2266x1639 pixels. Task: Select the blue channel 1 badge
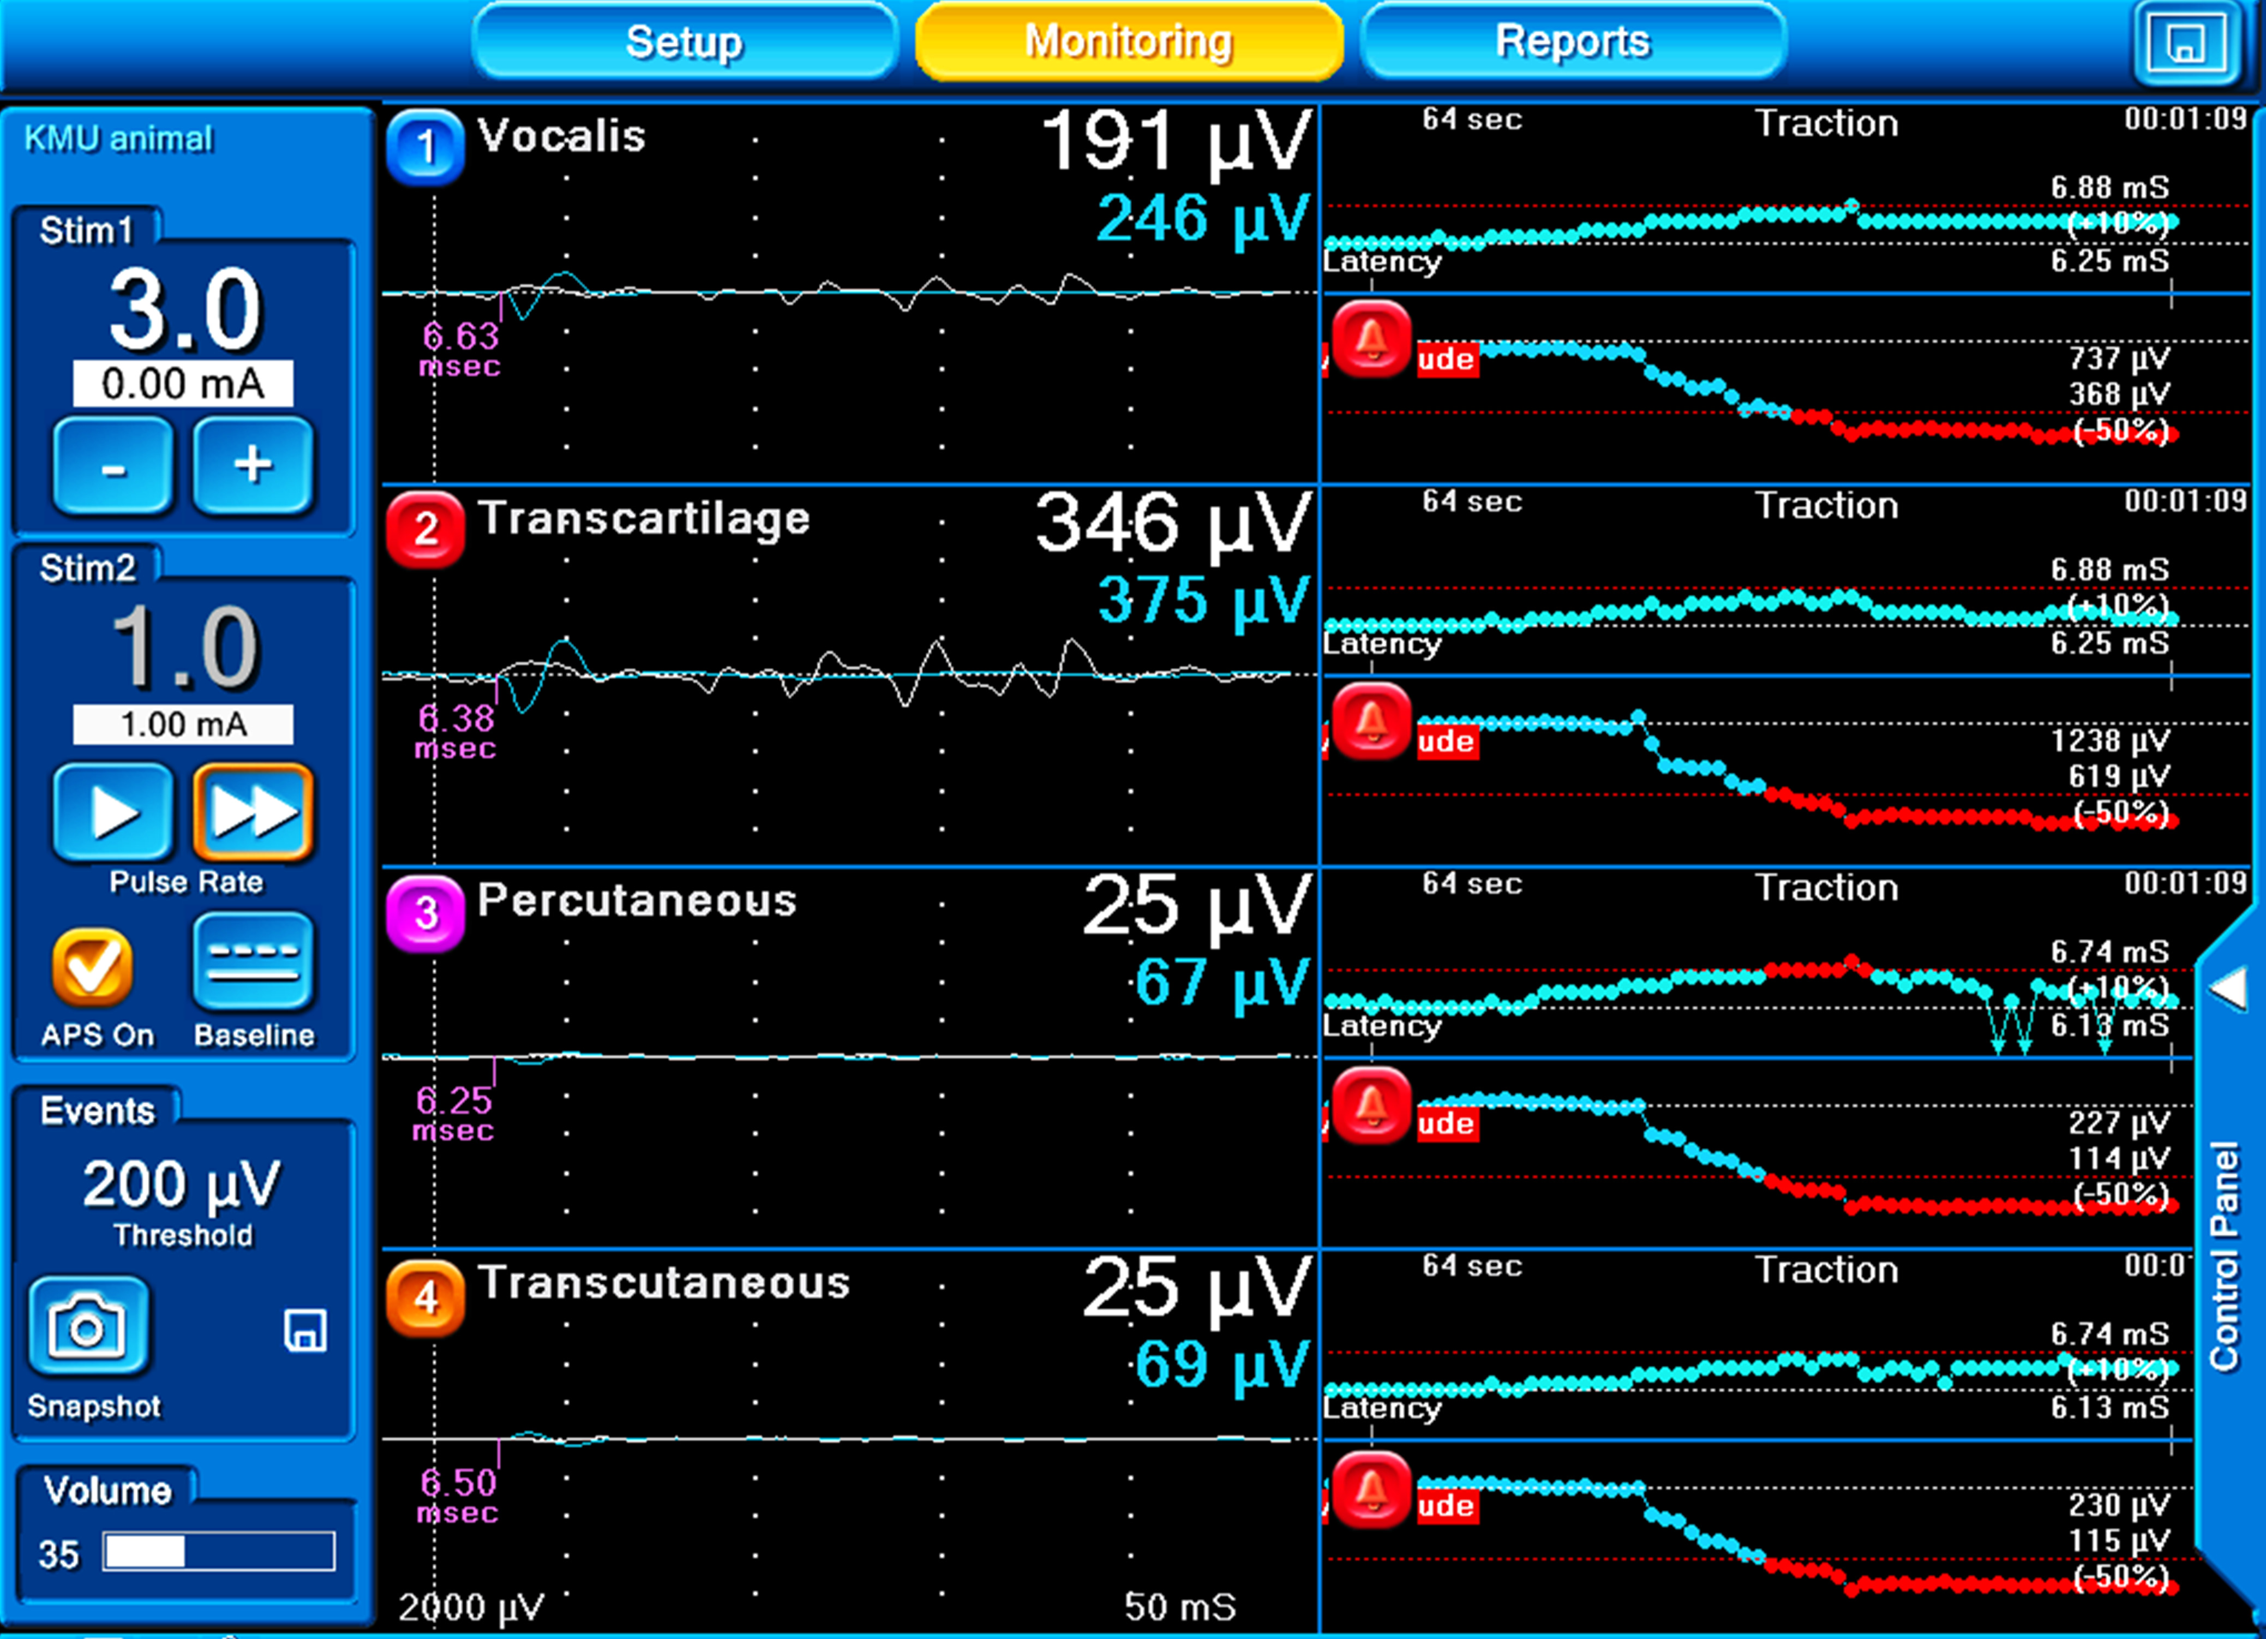click(425, 147)
